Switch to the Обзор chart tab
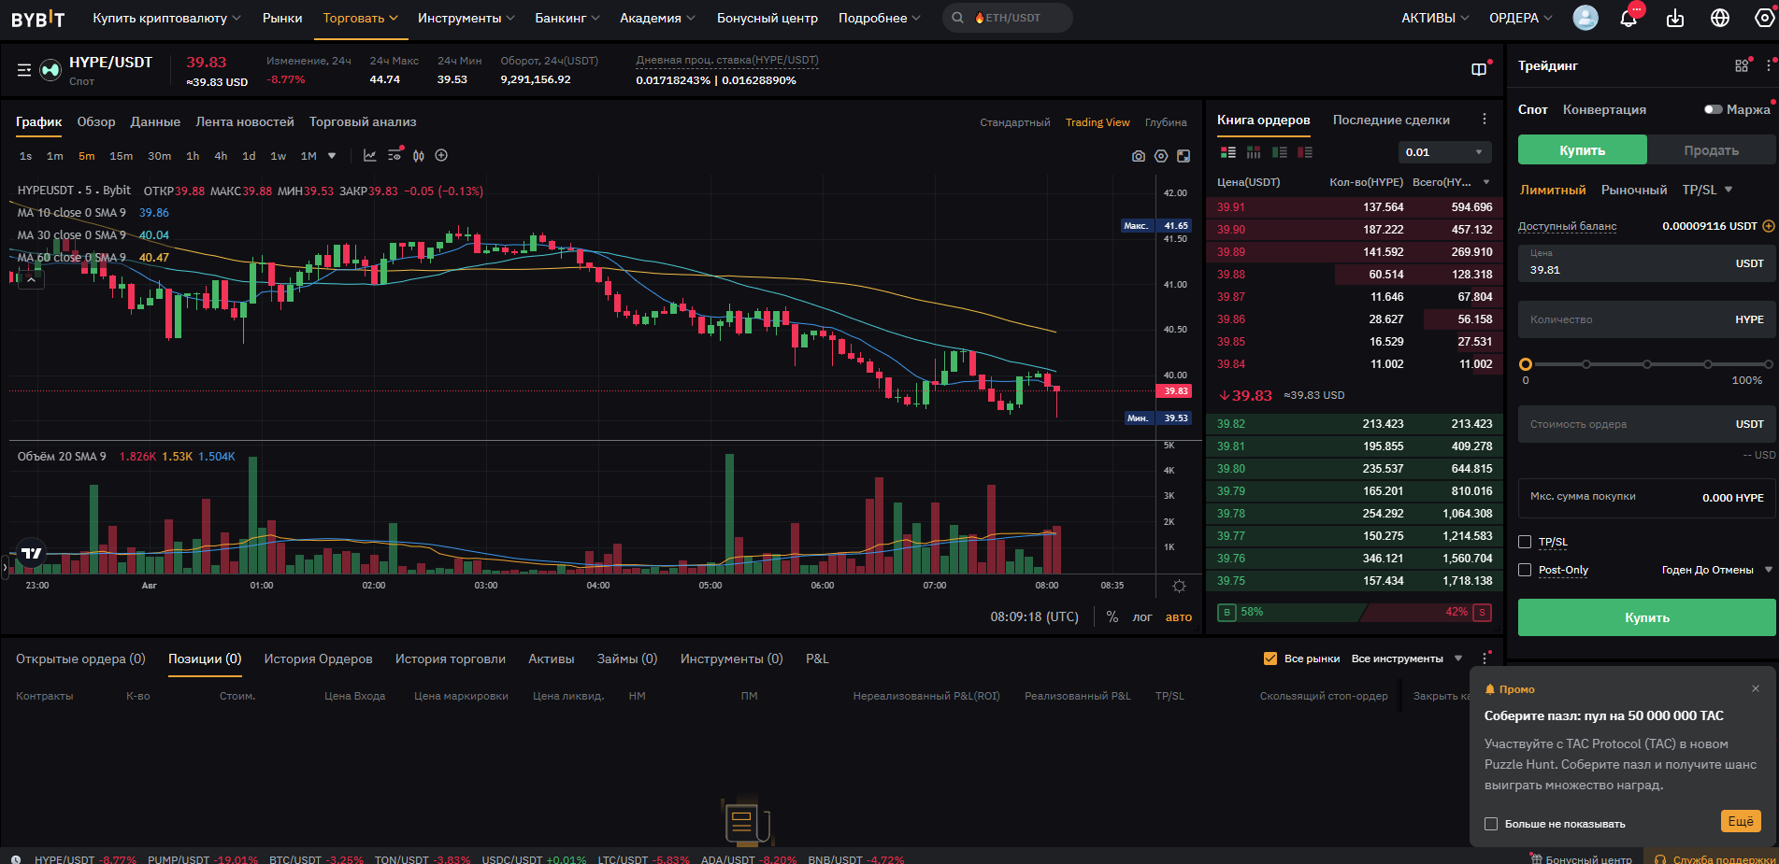Viewport: 1779px width, 864px height. (96, 121)
